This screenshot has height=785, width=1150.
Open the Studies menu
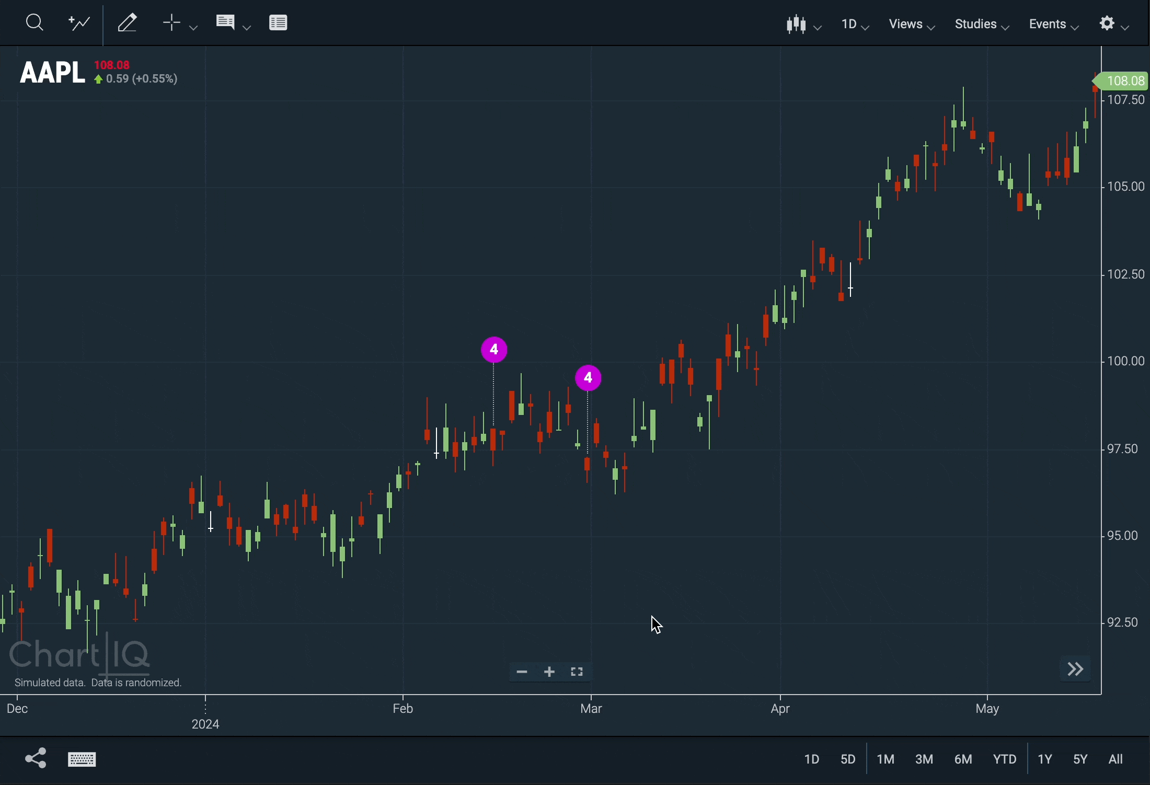click(x=982, y=25)
